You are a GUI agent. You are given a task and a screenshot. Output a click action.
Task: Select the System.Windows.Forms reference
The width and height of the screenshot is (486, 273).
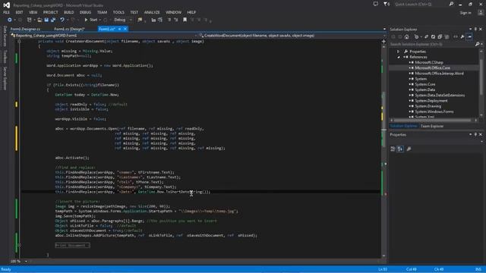click(434, 111)
